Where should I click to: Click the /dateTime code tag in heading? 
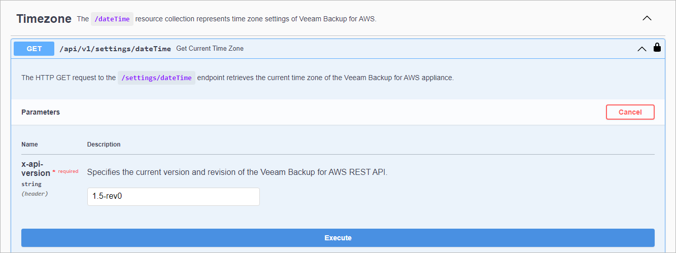112,19
